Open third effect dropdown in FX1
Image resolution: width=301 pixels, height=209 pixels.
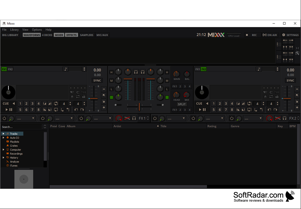tap(102, 118)
